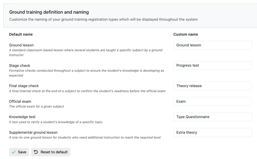
Task: Click the circular arrow reset icon
Action: coord(36,152)
